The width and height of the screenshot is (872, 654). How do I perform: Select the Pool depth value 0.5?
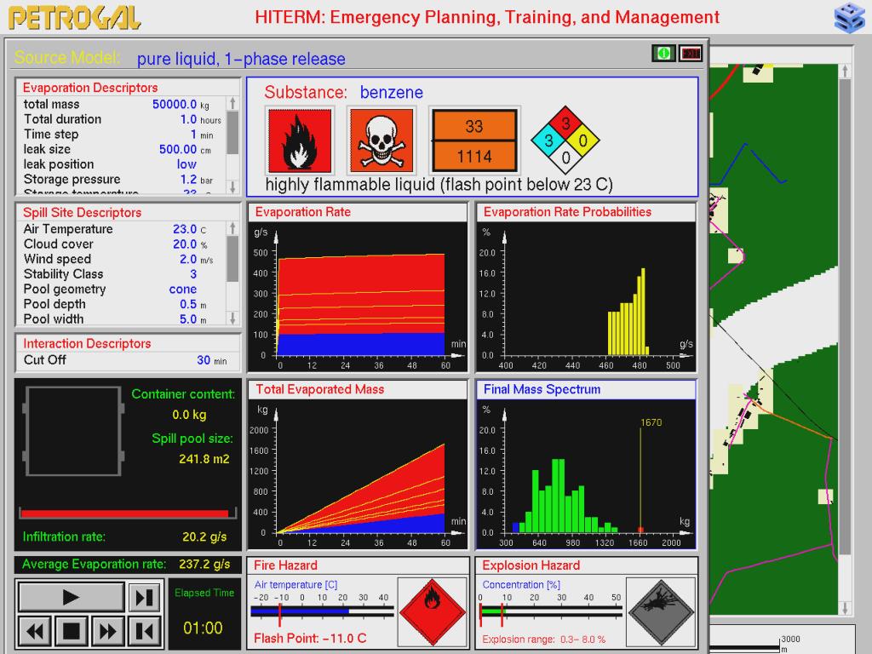click(x=188, y=304)
